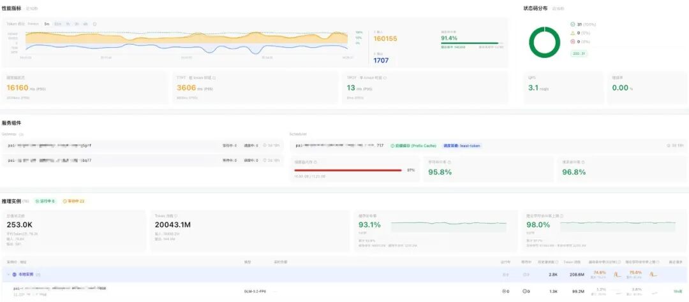Click the Token chart area

tap(187, 43)
